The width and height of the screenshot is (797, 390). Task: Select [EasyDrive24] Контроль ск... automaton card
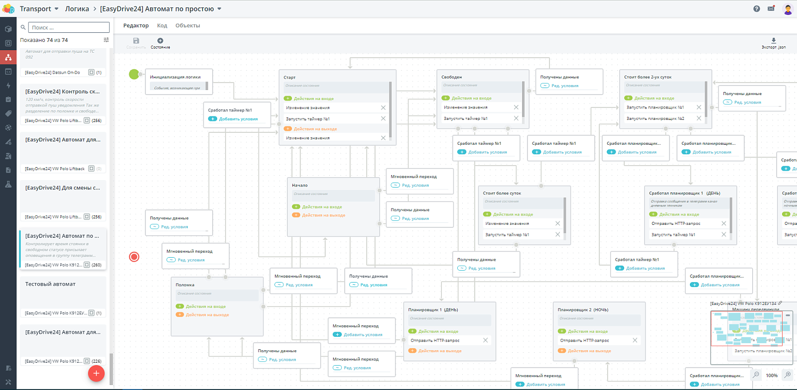click(x=63, y=104)
